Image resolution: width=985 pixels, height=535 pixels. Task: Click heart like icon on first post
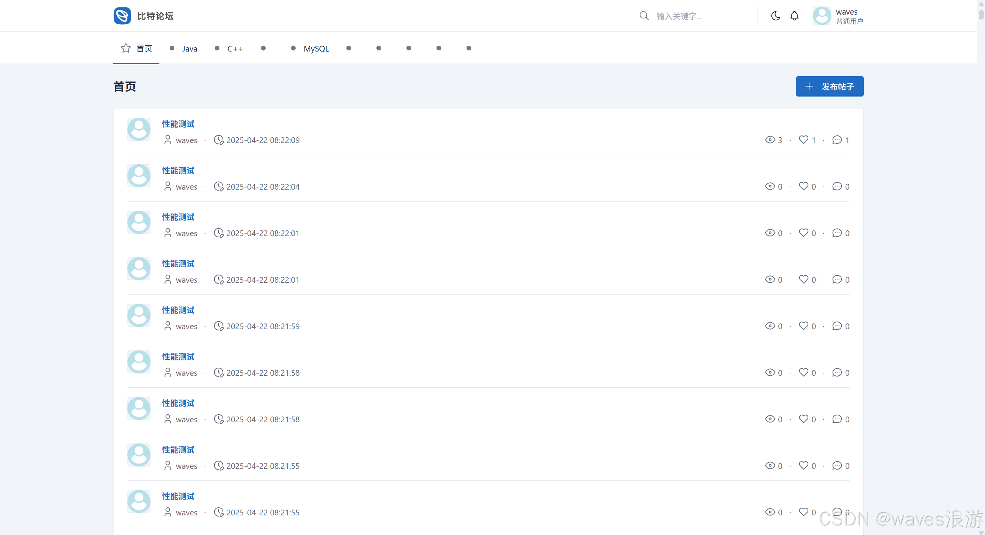[x=803, y=140]
